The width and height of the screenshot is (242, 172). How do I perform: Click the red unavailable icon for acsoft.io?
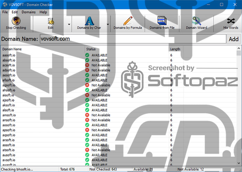(87, 65)
